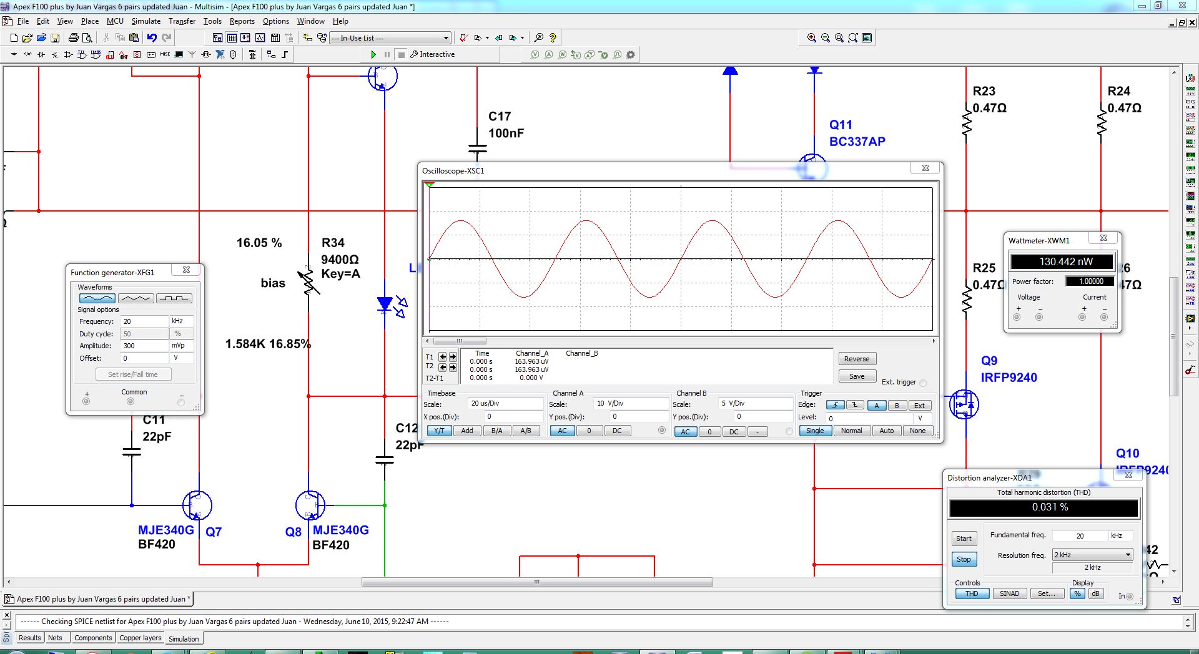Select square waveform in function generator
The height and width of the screenshot is (654, 1199).
(174, 298)
